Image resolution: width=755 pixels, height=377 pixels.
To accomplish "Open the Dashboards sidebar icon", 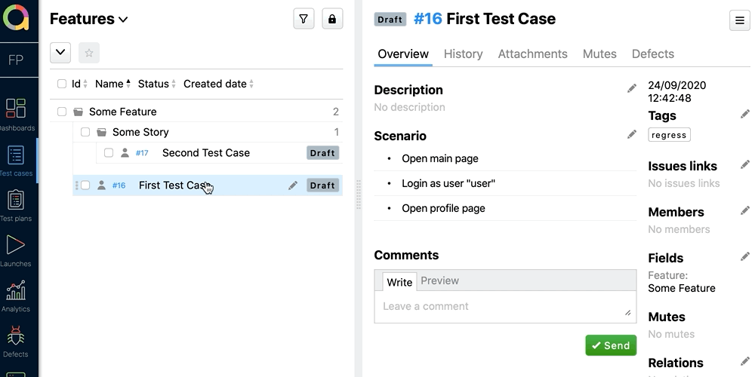I will (x=16, y=109).
